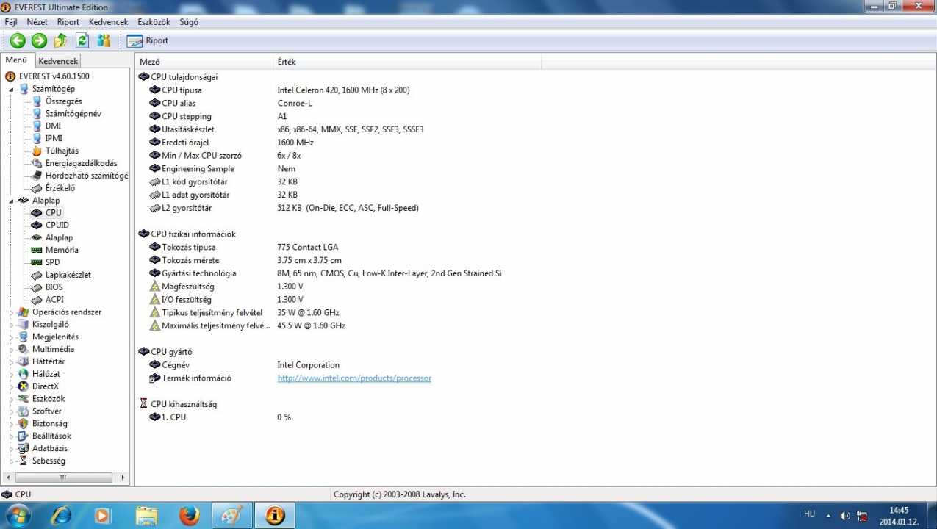Click the tree panel horizontal scrollbar
The width and height of the screenshot is (937, 529).
(x=62, y=478)
